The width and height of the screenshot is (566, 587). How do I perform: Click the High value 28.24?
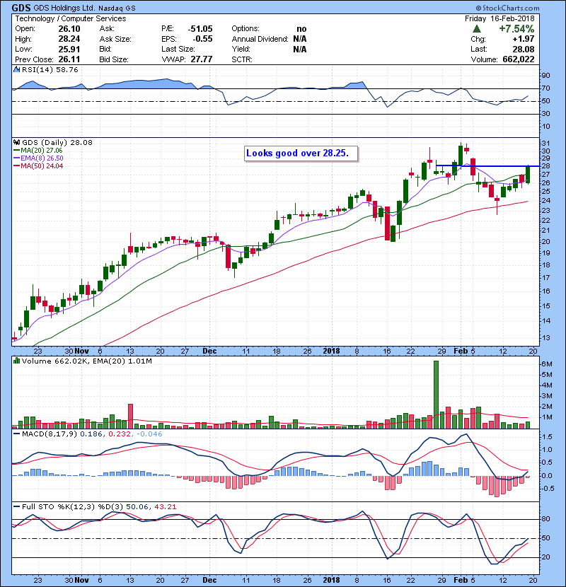[x=69, y=39]
